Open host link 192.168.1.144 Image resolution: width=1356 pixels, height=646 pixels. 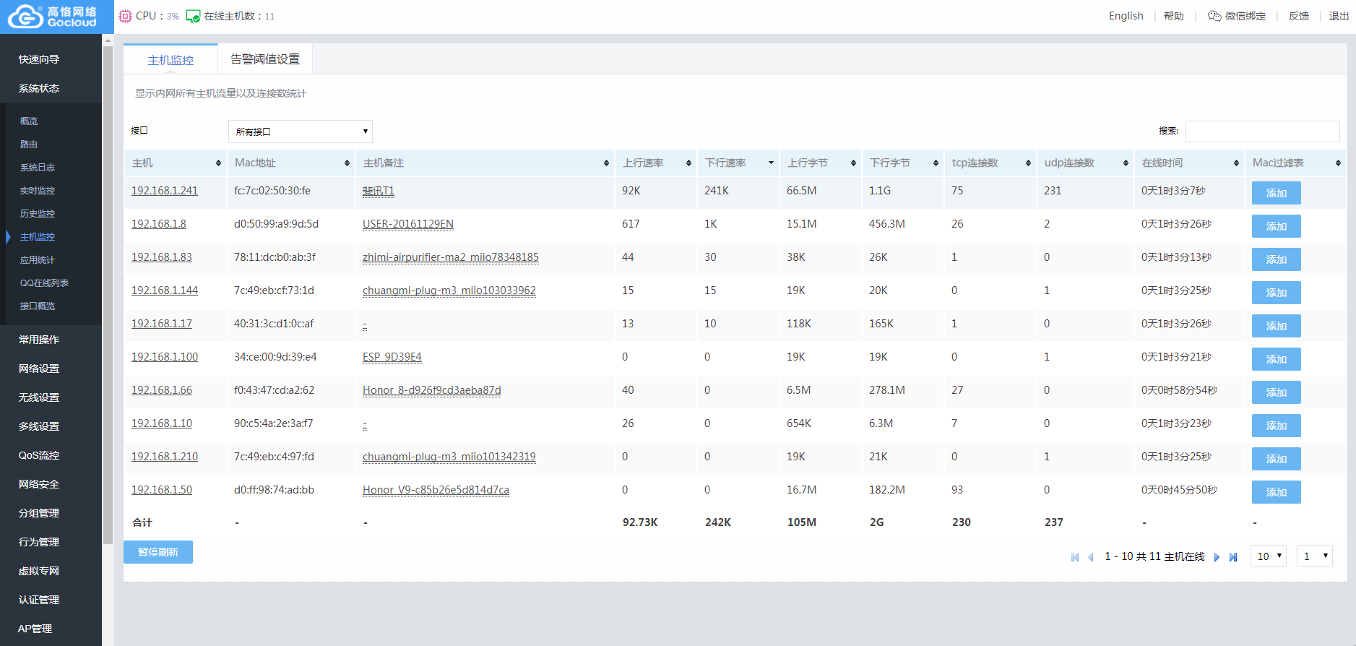coord(165,290)
